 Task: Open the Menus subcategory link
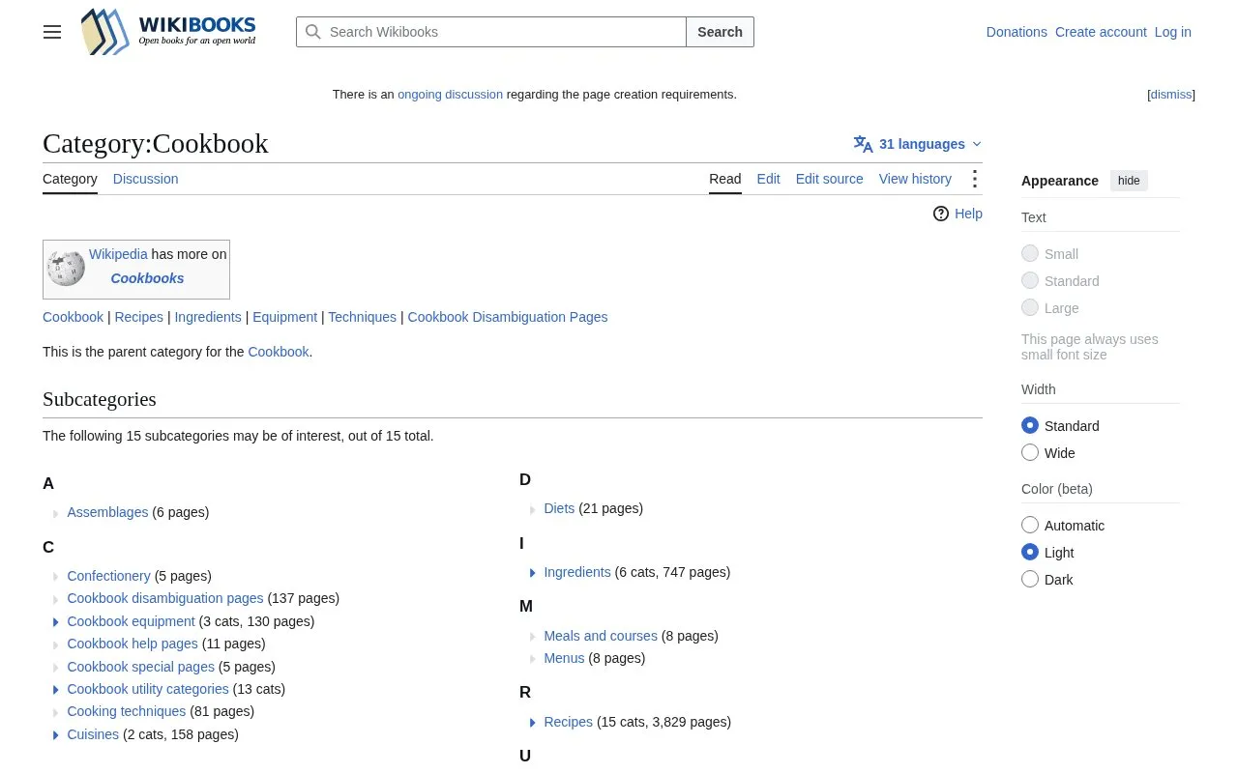564,658
